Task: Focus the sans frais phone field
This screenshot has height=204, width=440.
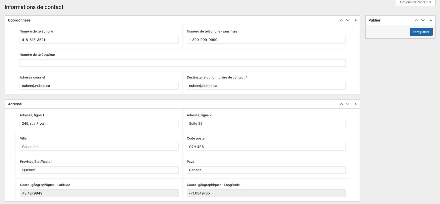Action: tap(266, 40)
